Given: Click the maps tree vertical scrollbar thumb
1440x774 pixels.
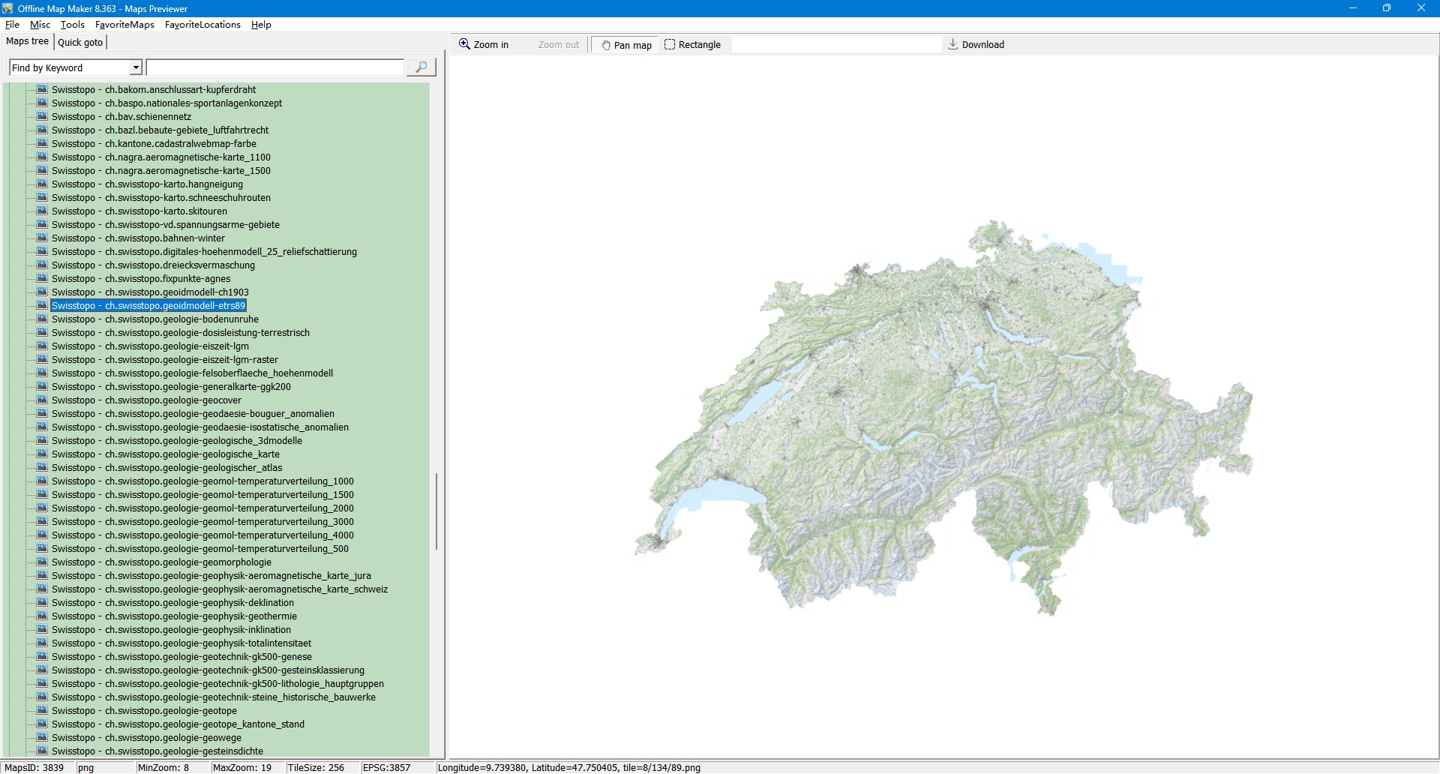Looking at the screenshot, I should pos(436,510).
